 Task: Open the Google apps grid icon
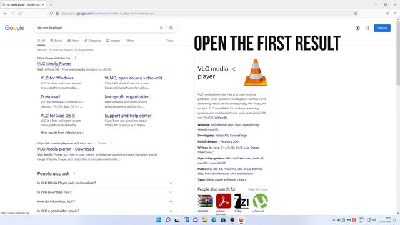pyautogui.click(x=367, y=28)
